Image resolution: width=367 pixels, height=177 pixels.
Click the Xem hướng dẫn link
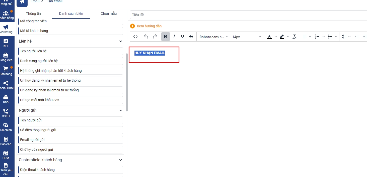point(149,26)
